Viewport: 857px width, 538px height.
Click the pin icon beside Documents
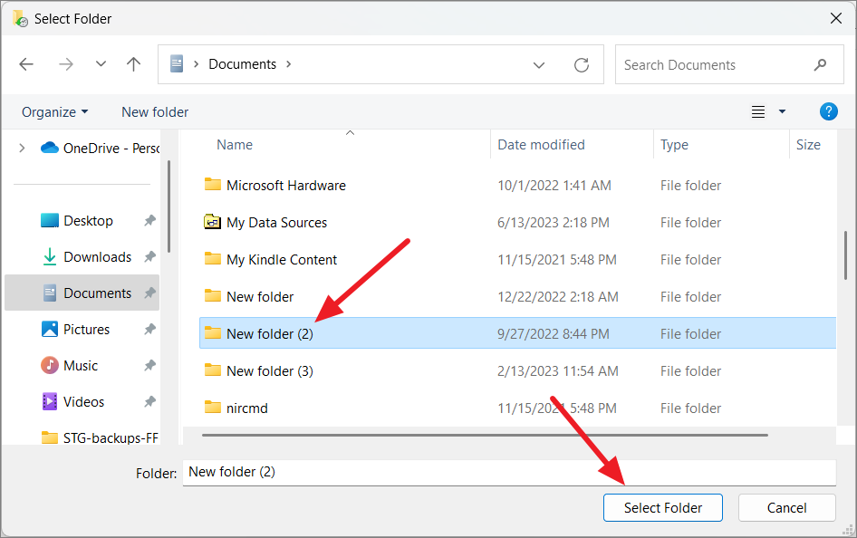tap(149, 293)
